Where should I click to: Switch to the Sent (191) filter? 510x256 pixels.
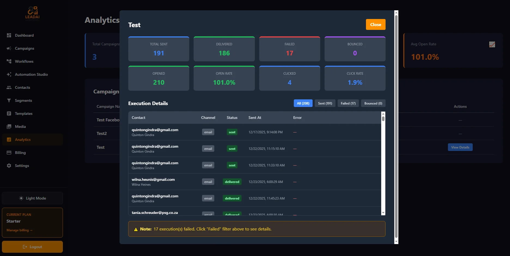click(x=325, y=103)
